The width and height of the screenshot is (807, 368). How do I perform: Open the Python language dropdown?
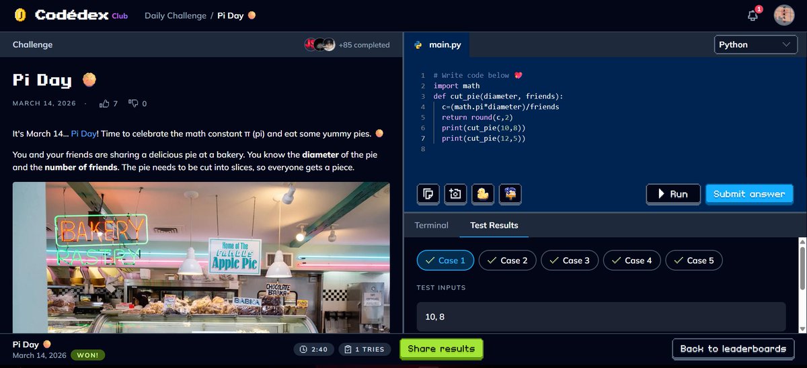[755, 45]
